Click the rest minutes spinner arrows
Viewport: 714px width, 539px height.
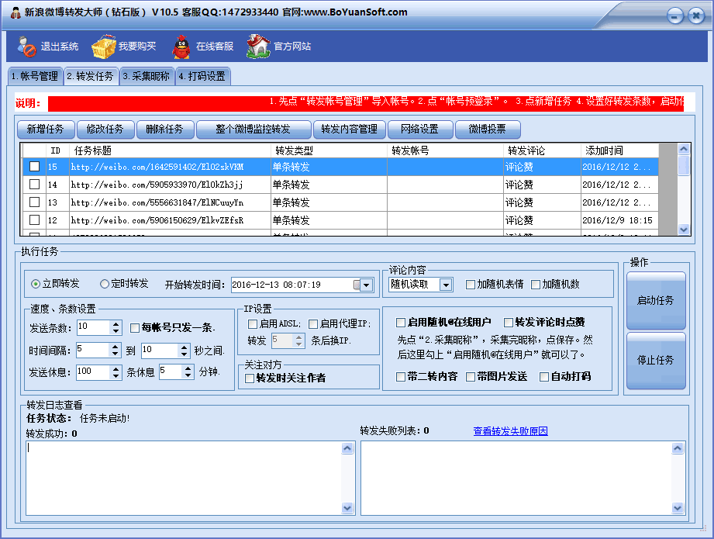[188, 372]
